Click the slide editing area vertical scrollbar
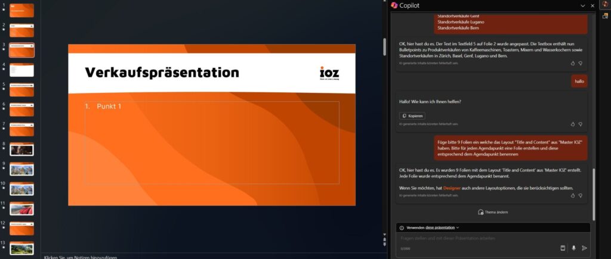611x259 pixels. 384,46
